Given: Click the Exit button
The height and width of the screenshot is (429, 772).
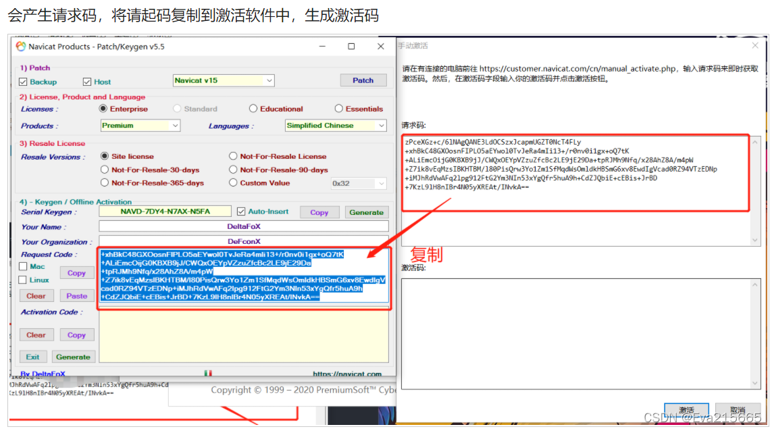Looking at the screenshot, I should pos(32,357).
